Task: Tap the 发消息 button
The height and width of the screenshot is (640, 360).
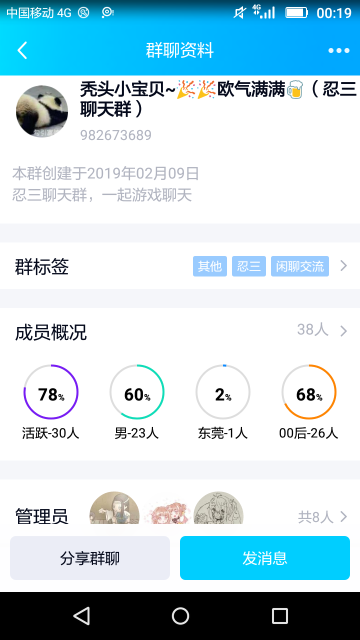Action: click(265, 558)
